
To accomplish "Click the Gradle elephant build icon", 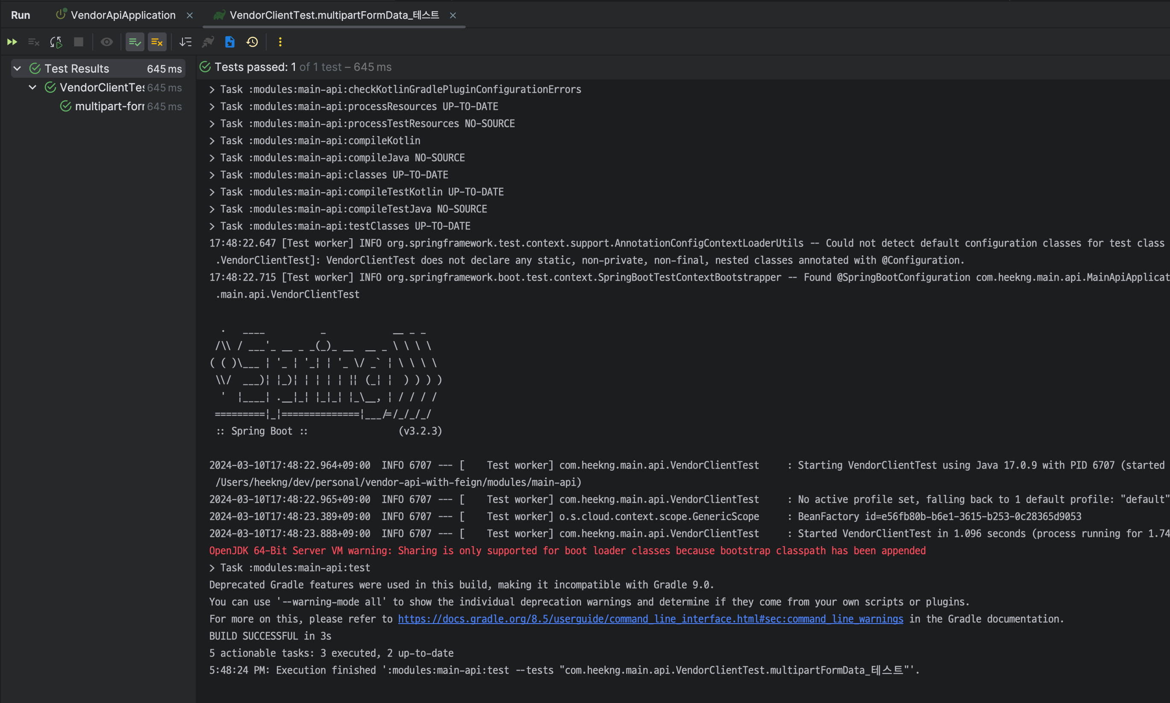I will (x=208, y=42).
